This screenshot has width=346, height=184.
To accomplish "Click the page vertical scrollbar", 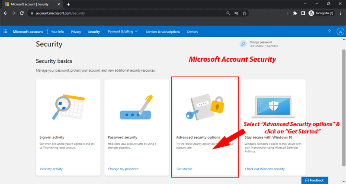I will (x=343, y=108).
